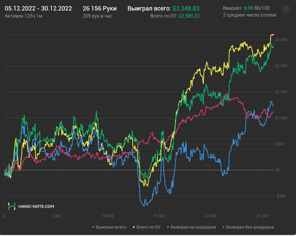296x236 pixels.
Task: Toggle the pink 'Выиграл без шоудауна' legend dot
Action: [x=224, y=227]
